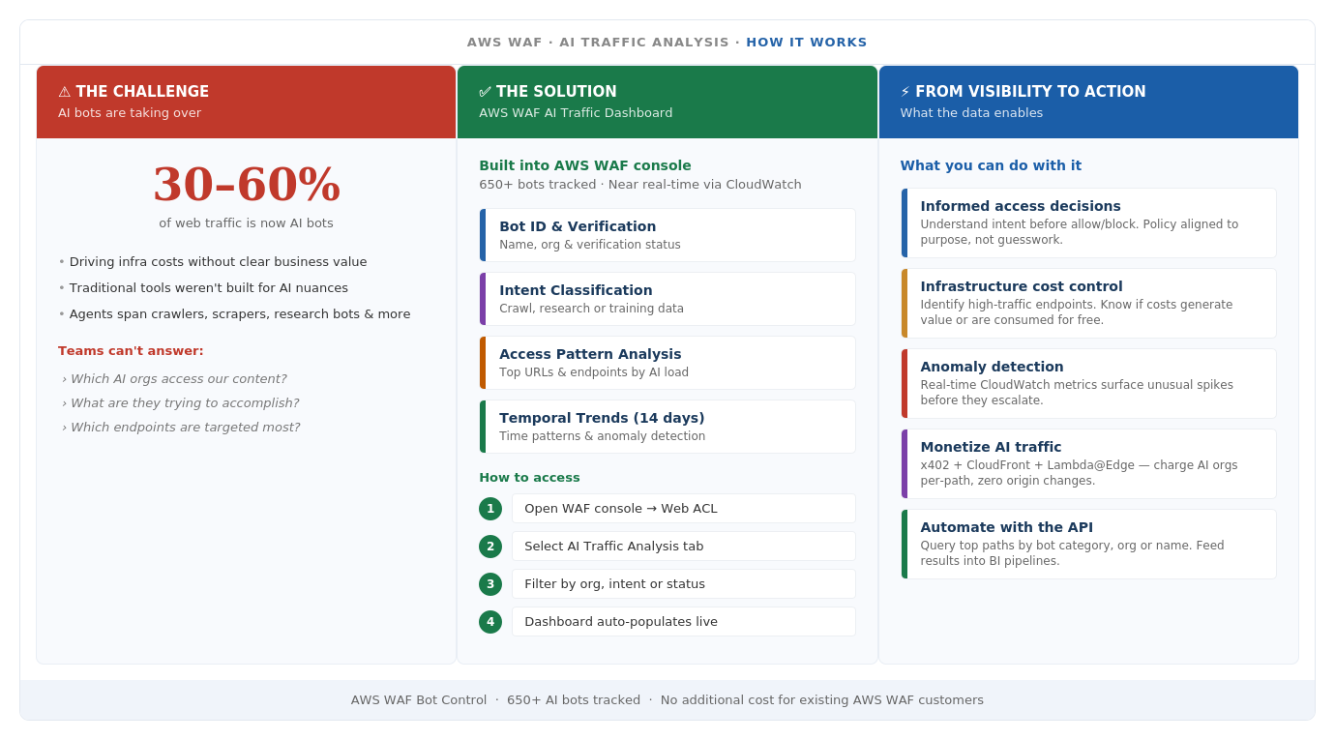Open the Intent Classification card
This screenshot has height=740, width=1335.
(667, 299)
